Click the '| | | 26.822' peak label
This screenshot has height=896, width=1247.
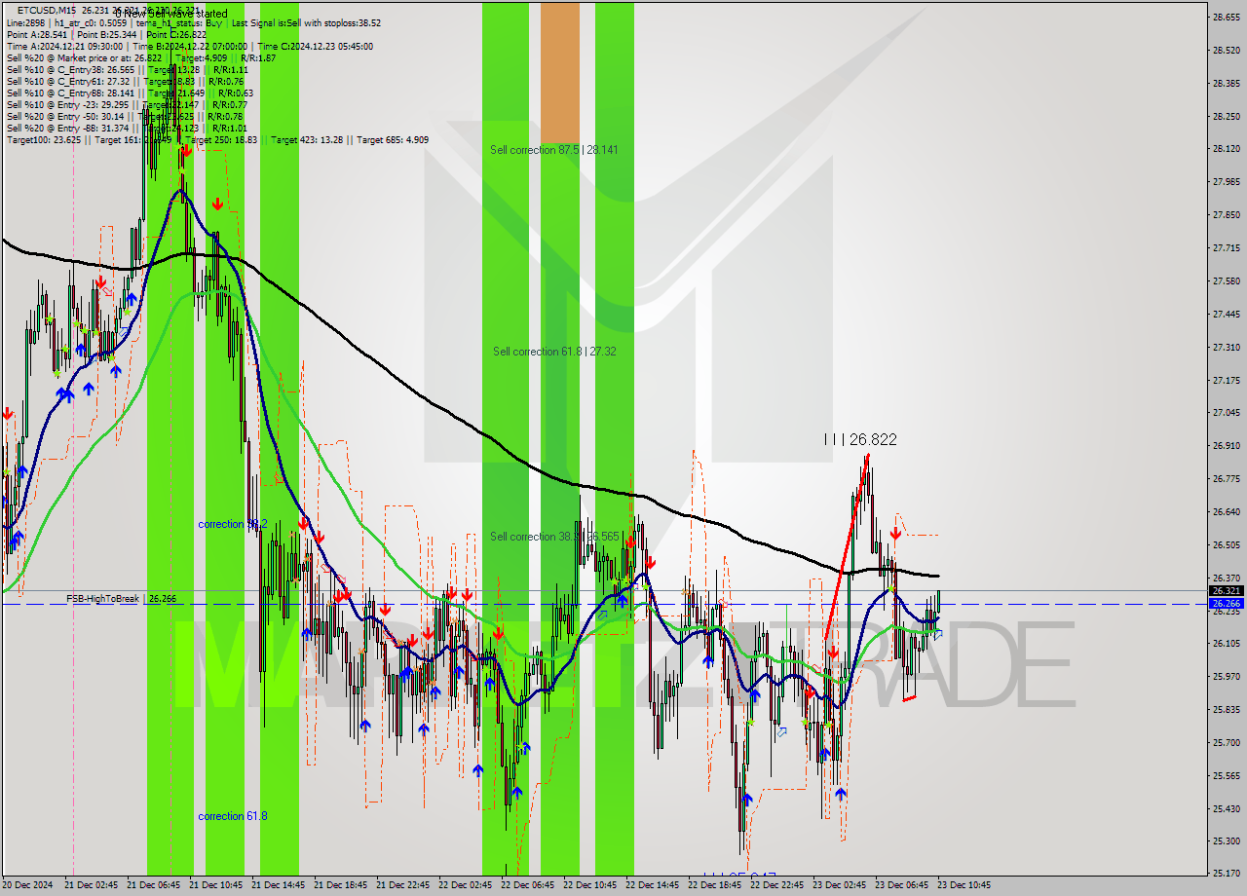tap(859, 440)
